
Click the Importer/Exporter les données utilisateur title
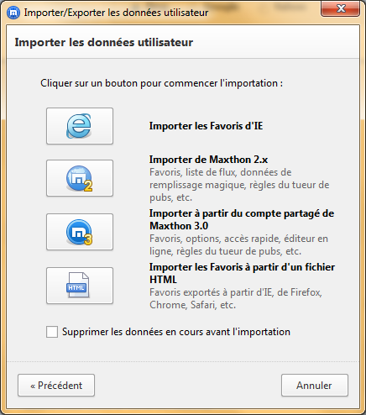(116, 13)
